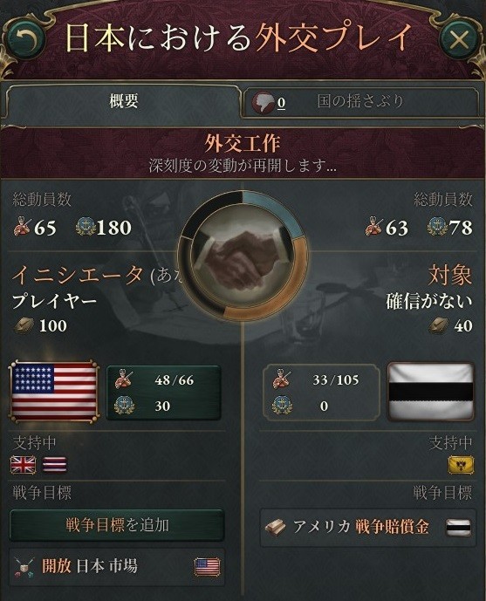
Task: Select the Japan shogunate flag
Action: point(431,391)
